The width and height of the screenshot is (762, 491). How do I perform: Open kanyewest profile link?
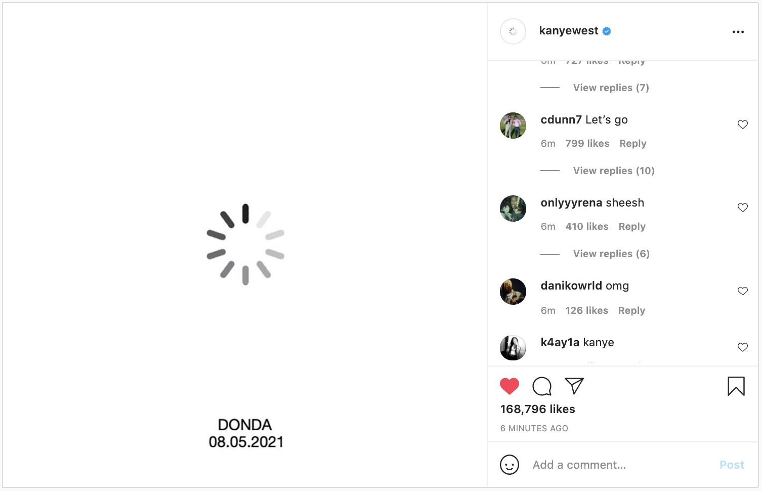[569, 31]
